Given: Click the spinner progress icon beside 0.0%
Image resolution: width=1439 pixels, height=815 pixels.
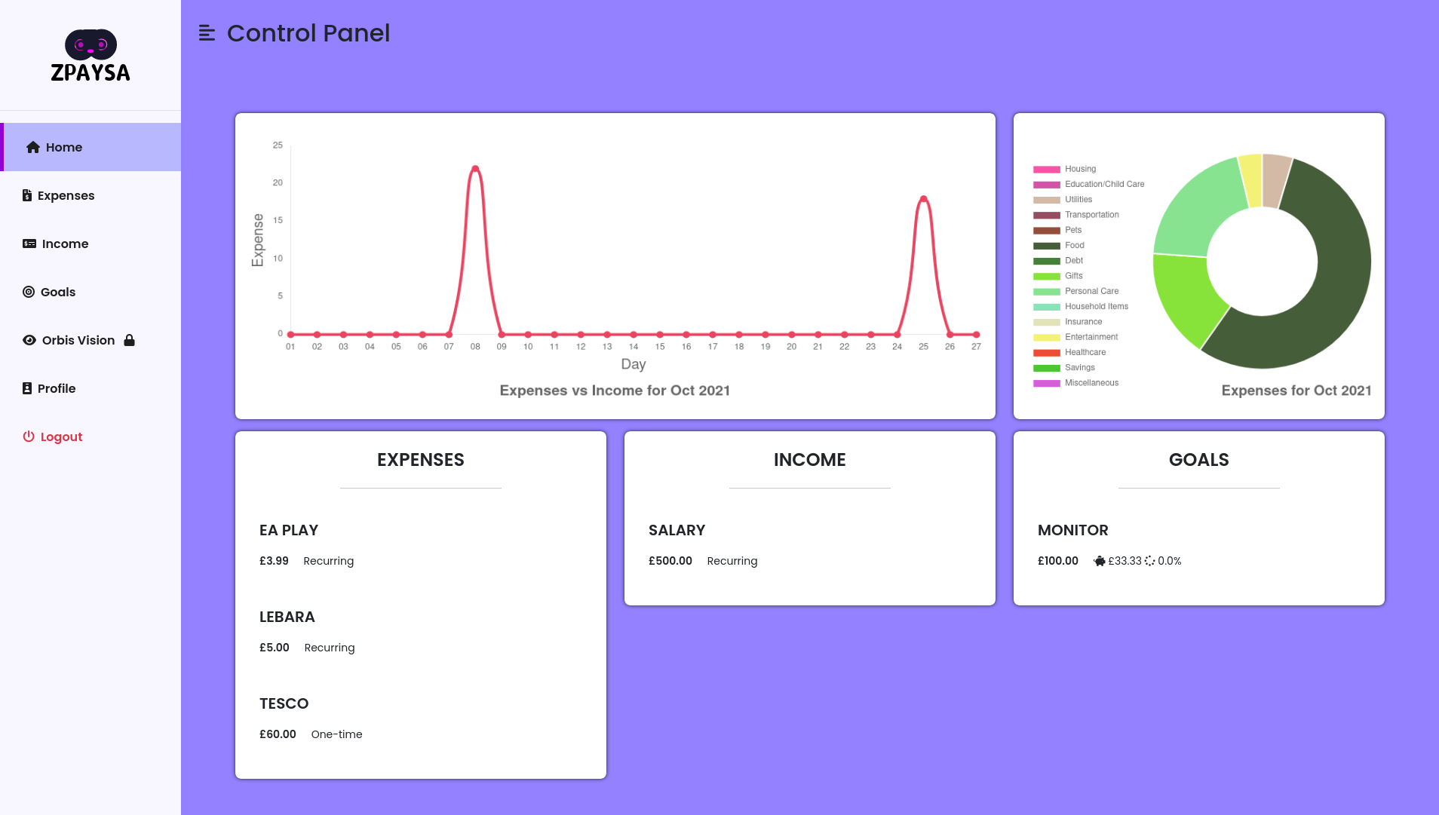Looking at the screenshot, I should click(1149, 561).
